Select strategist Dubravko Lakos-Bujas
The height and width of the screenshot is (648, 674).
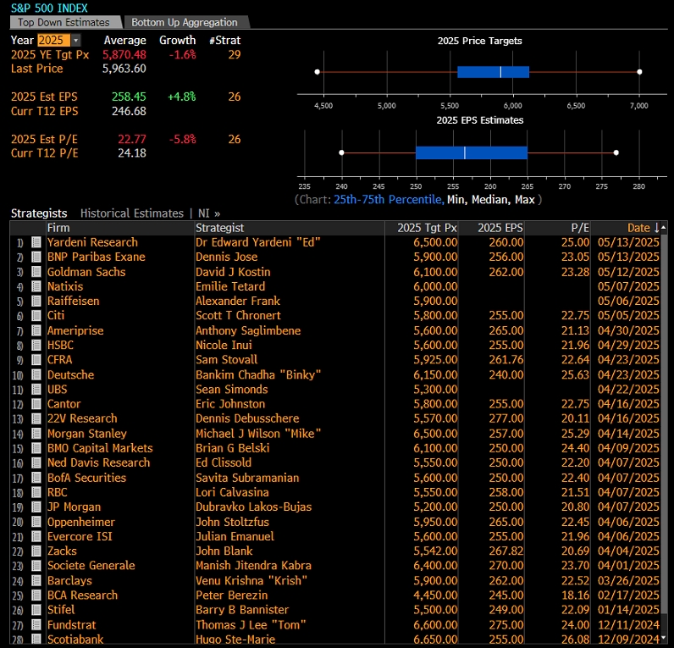coord(254,507)
